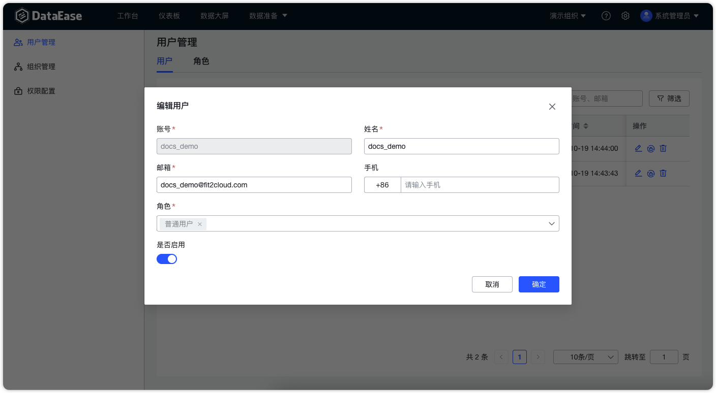
Task: Click the 跳转至 page number input
Action: 664,357
